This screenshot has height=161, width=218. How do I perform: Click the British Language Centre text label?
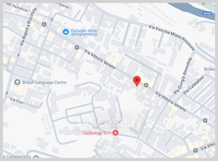point(44,82)
